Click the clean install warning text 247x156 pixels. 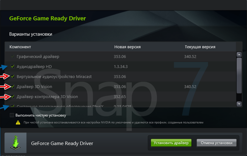[x=113, y=122]
